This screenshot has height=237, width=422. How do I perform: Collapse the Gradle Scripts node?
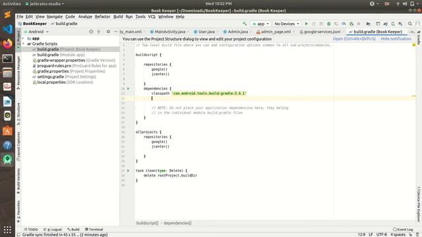pyautogui.click(x=24, y=43)
